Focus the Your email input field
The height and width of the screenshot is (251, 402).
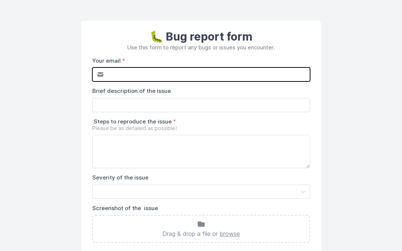pyautogui.click(x=207, y=74)
